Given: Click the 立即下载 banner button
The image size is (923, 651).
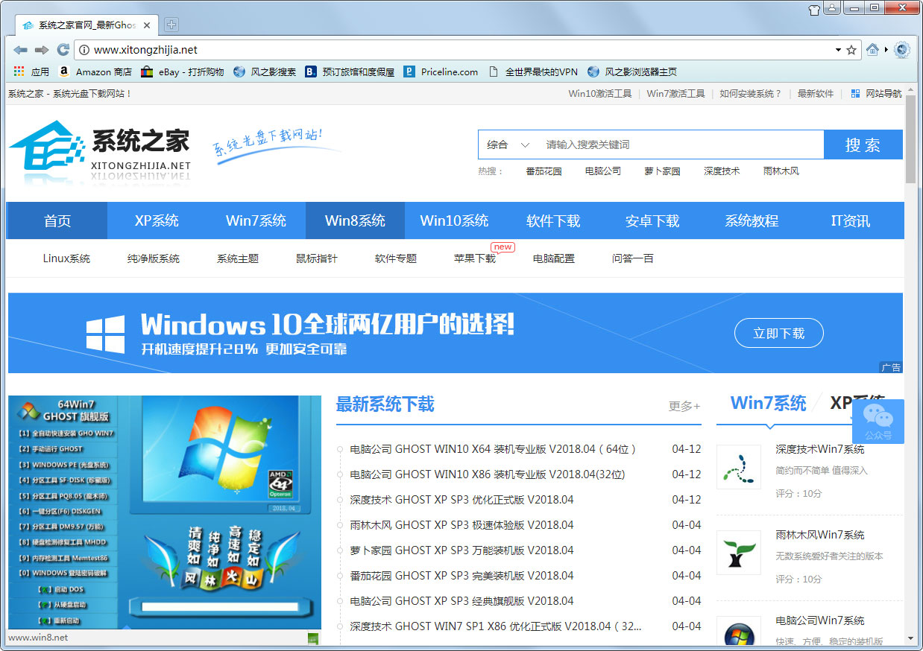Looking at the screenshot, I should (x=778, y=333).
